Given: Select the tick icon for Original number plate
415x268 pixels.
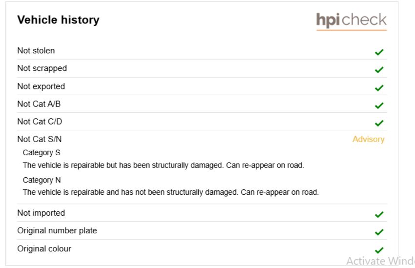Looking at the screenshot, I should tap(379, 232).
